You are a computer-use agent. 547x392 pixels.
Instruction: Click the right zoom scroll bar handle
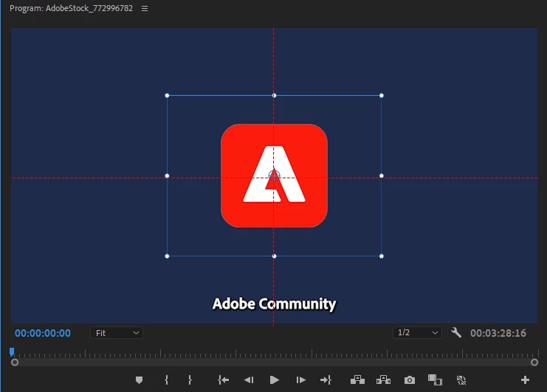tap(534, 363)
